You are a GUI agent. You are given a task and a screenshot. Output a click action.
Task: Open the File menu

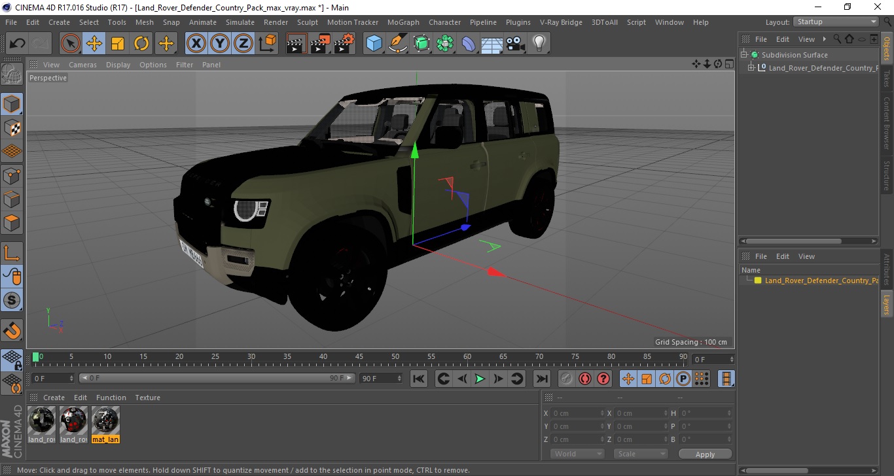pyautogui.click(x=11, y=22)
